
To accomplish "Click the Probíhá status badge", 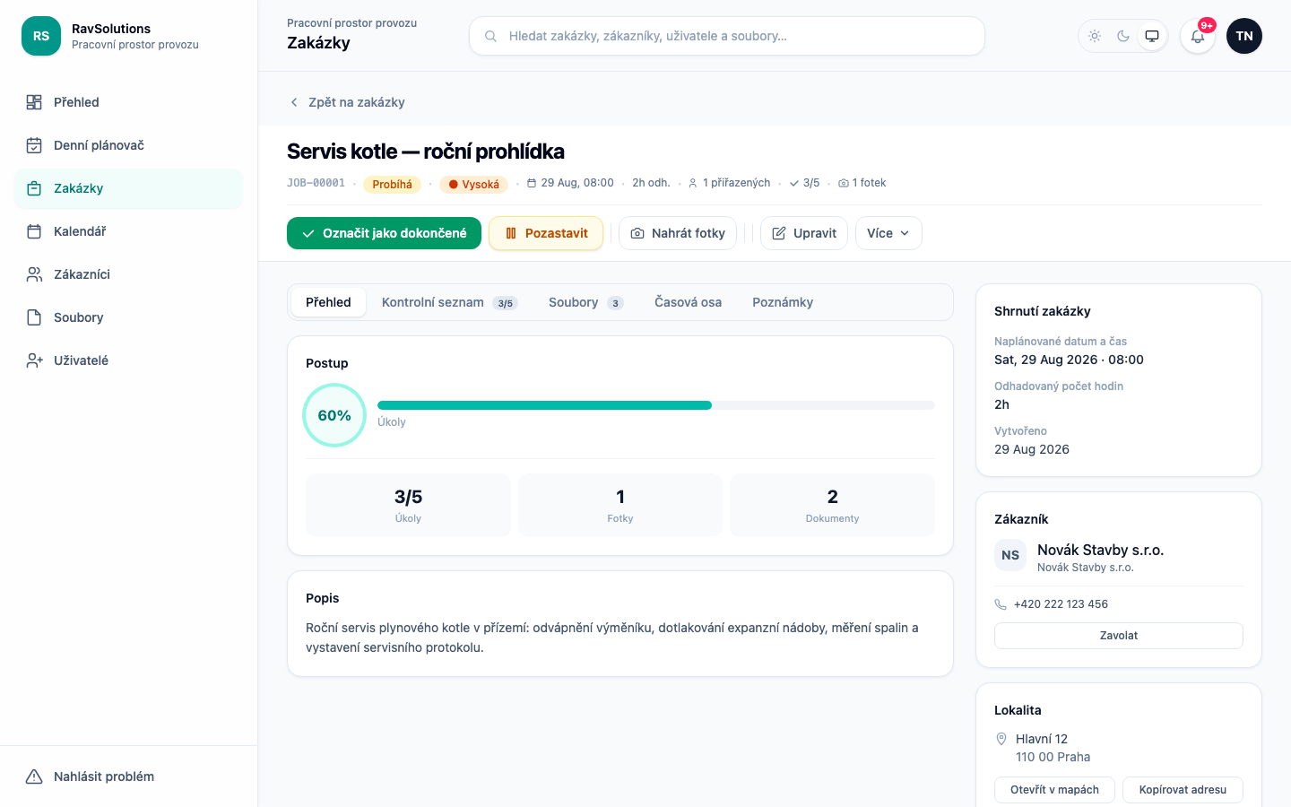I will coord(392,185).
